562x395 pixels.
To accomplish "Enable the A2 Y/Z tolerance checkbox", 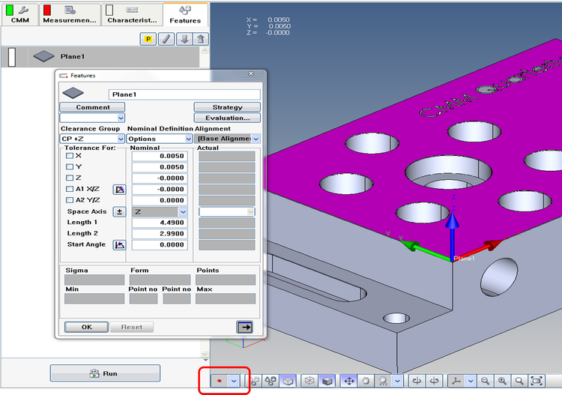I will click(70, 200).
